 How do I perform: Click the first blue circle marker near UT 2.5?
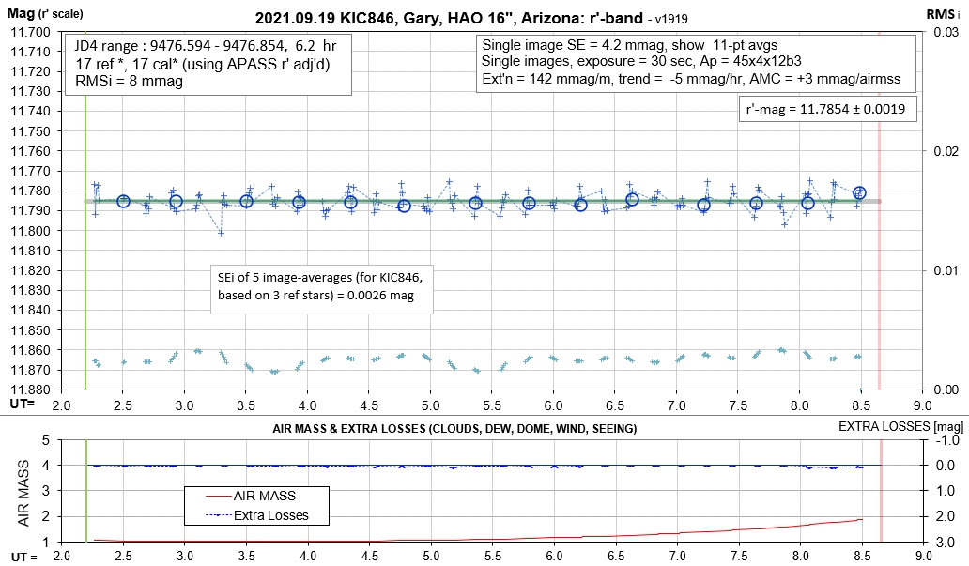[x=123, y=201]
